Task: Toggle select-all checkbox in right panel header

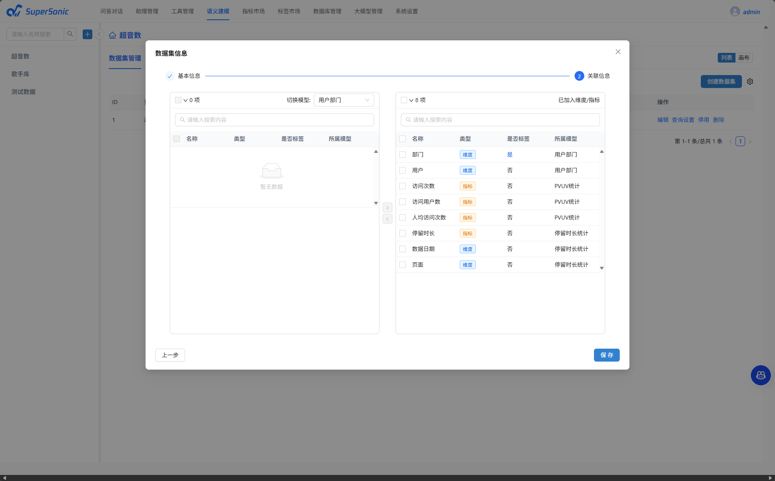Action: point(404,100)
